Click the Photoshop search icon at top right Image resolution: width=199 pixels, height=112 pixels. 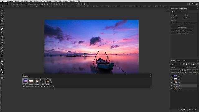click(189, 4)
